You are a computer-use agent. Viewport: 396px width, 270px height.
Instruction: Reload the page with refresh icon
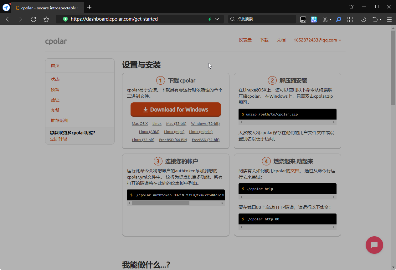point(33,19)
